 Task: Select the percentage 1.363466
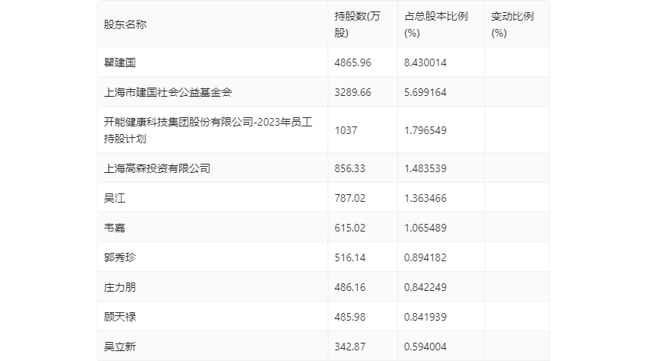pyautogui.click(x=425, y=198)
